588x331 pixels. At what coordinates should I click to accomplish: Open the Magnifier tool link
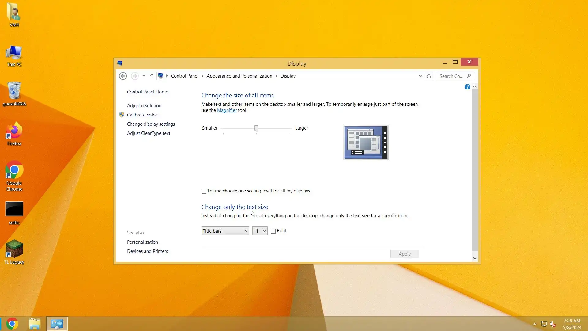pyautogui.click(x=227, y=110)
